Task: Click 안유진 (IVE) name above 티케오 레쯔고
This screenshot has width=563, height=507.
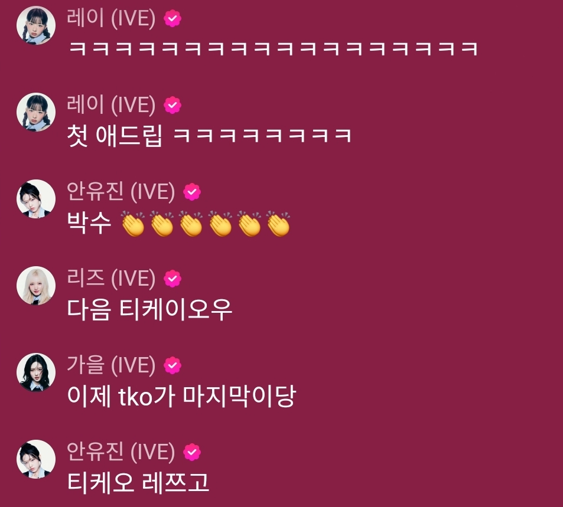Action: pyautogui.click(x=121, y=452)
